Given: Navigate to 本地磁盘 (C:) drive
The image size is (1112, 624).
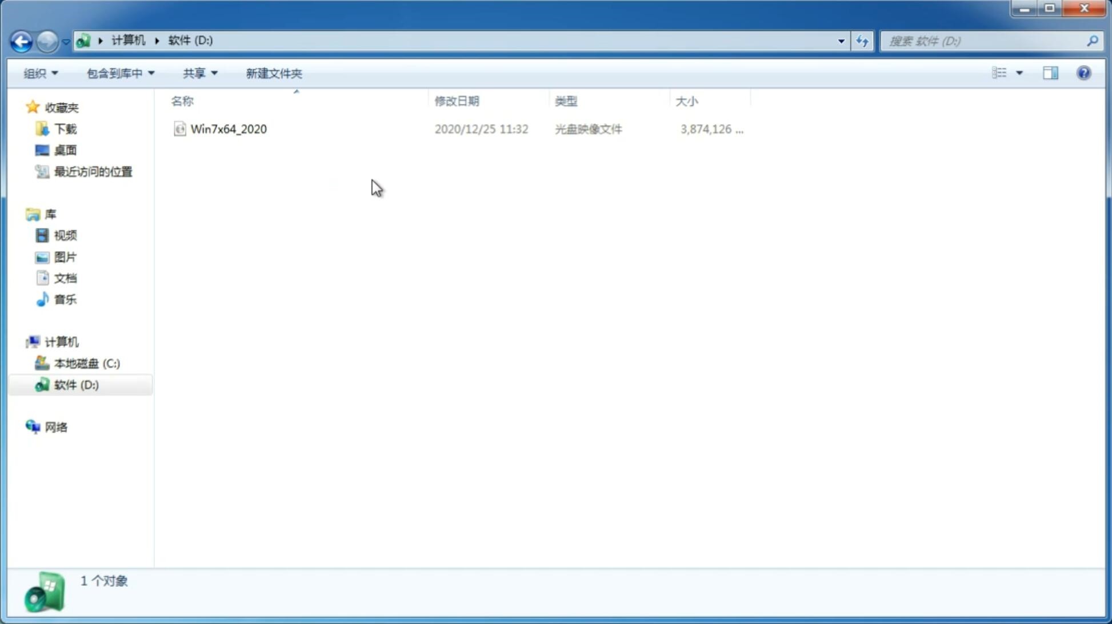Looking at the screenshot, I should (86, 363).
